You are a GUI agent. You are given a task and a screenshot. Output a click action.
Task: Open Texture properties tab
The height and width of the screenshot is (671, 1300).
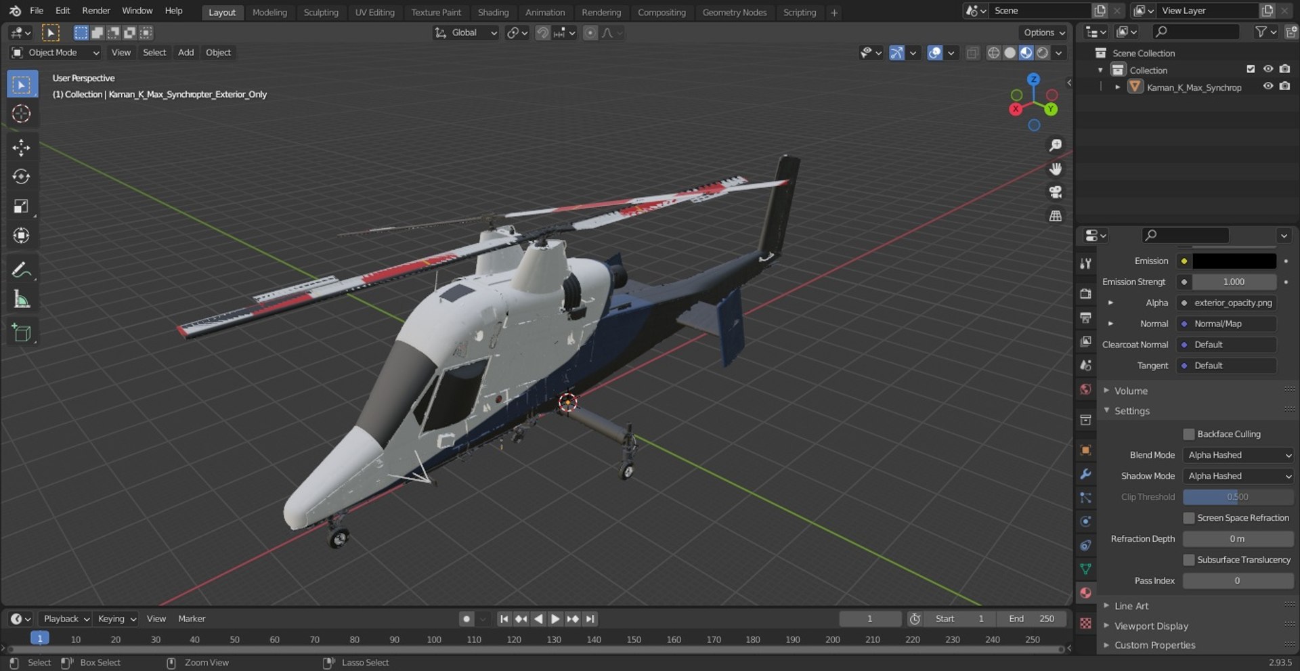click(x=1085, y=623)
